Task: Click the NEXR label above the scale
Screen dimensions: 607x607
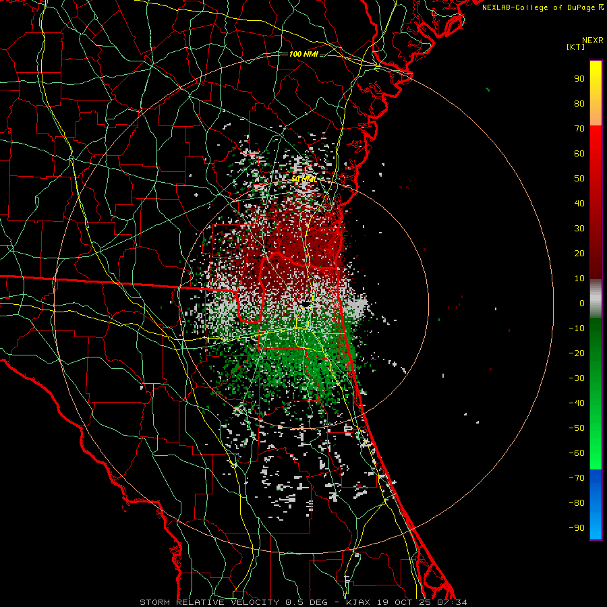Action: [593, 40]
